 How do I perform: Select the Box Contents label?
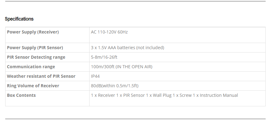21,95
